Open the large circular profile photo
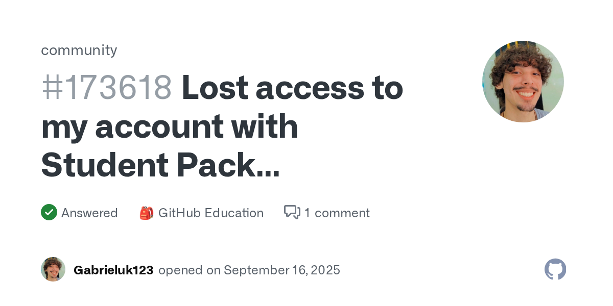 click(523, 82)
